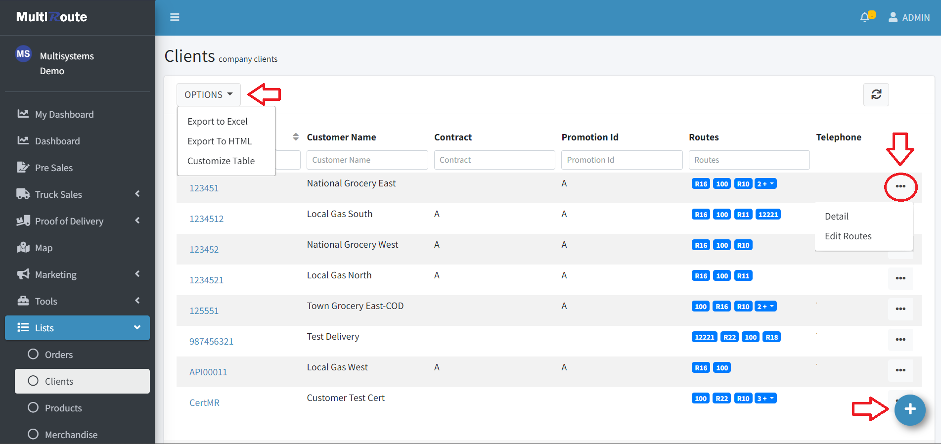Screen dimensions: 941x444
Task: Expand 2+ routes dropdown for National Grocery East
Action: (765, 184)
